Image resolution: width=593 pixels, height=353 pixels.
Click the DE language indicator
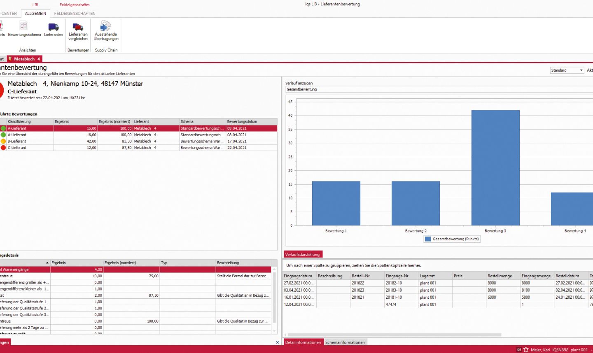(x=519, y=350)
